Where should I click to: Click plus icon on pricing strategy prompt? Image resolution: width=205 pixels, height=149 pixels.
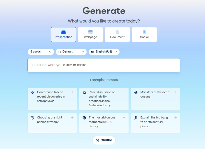(72, 117)
